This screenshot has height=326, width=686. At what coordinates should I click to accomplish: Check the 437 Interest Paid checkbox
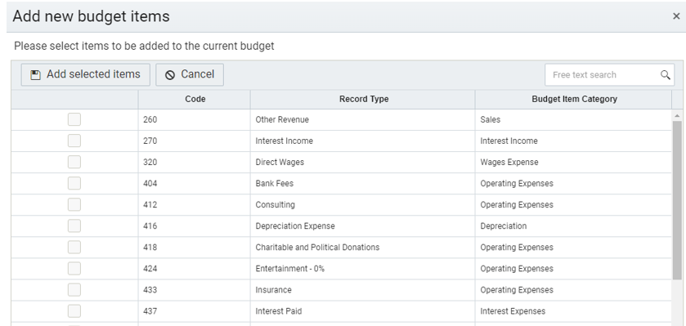(74, 311)
